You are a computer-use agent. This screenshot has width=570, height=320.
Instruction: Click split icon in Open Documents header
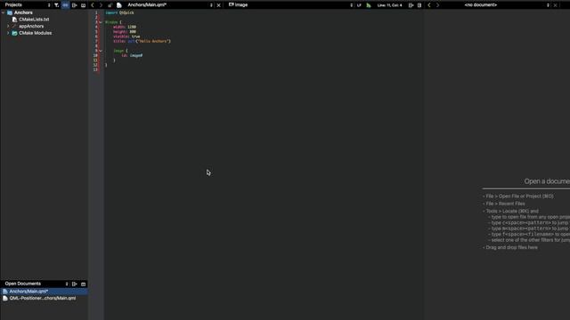[x=75, y=284]
